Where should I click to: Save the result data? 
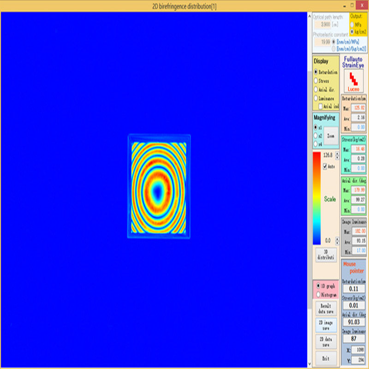point(326,309)
